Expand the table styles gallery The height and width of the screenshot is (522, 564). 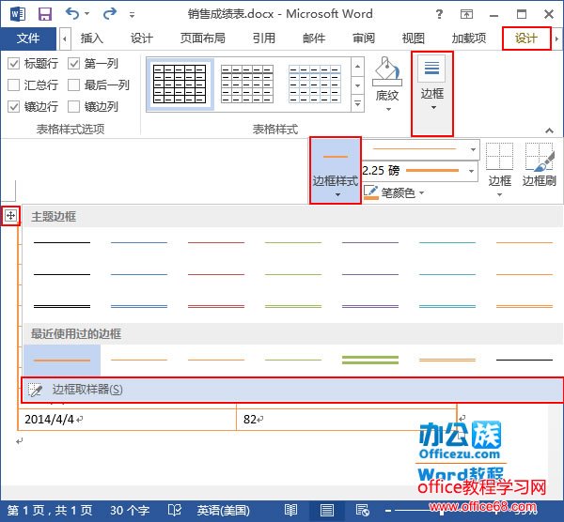click(357, 103)
